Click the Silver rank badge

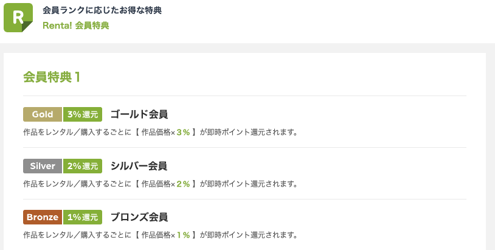tap(43, 166)
